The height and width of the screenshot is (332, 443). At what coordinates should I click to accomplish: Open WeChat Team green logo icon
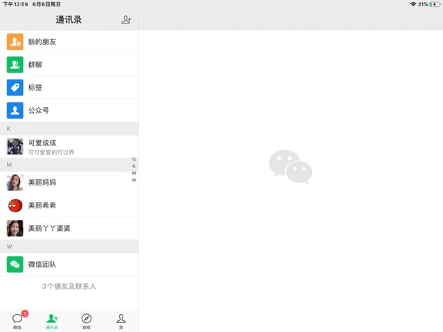click(15, 264)
